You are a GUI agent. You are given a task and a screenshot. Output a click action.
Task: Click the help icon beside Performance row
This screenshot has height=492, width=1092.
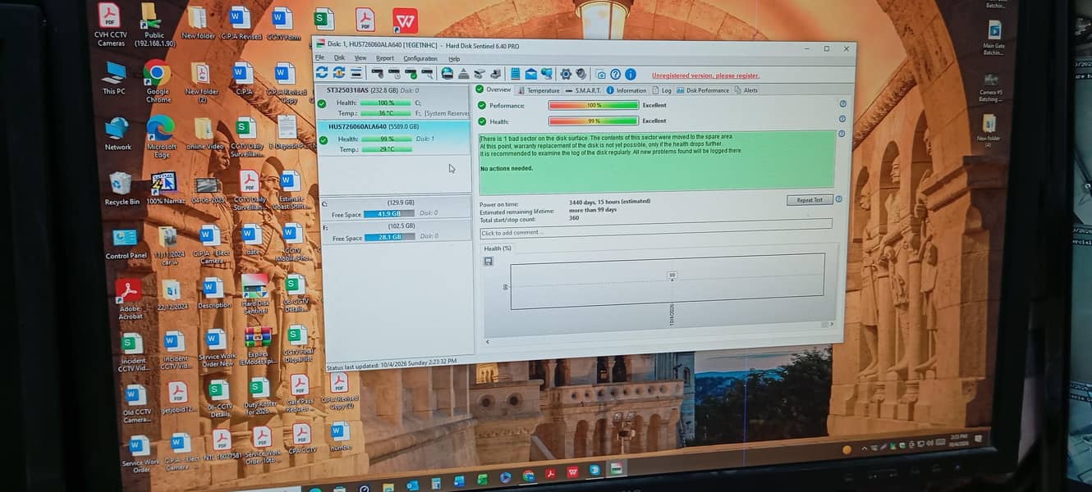842,104
